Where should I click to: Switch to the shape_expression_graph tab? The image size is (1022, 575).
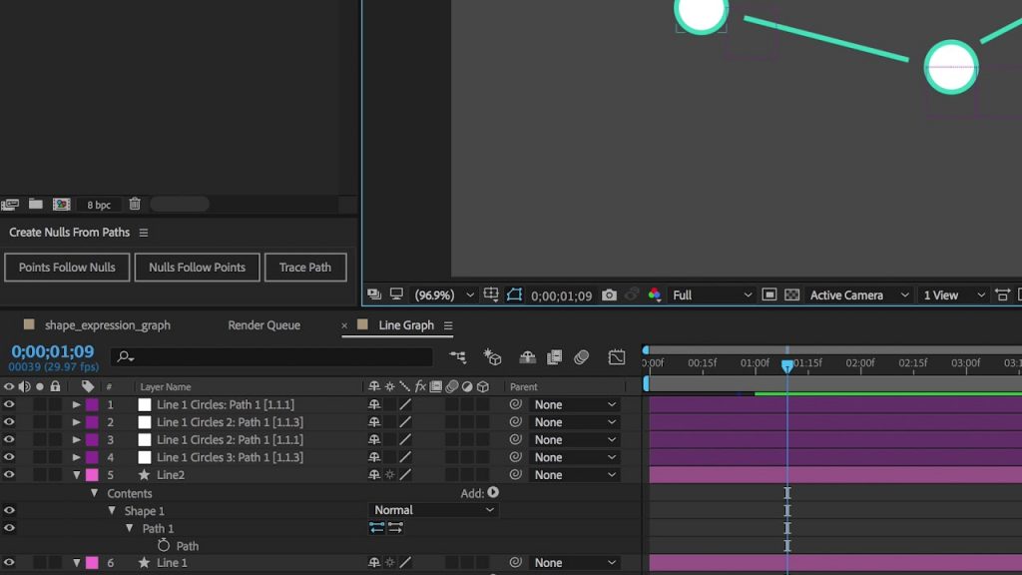pos(108,324)
